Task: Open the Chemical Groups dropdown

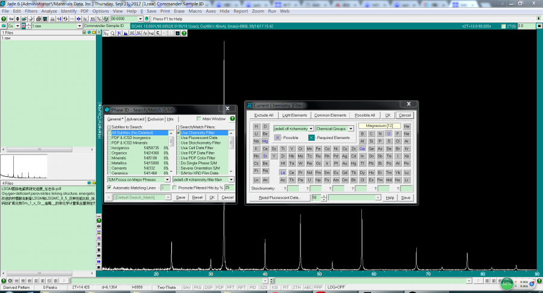Action: (351, 128)
